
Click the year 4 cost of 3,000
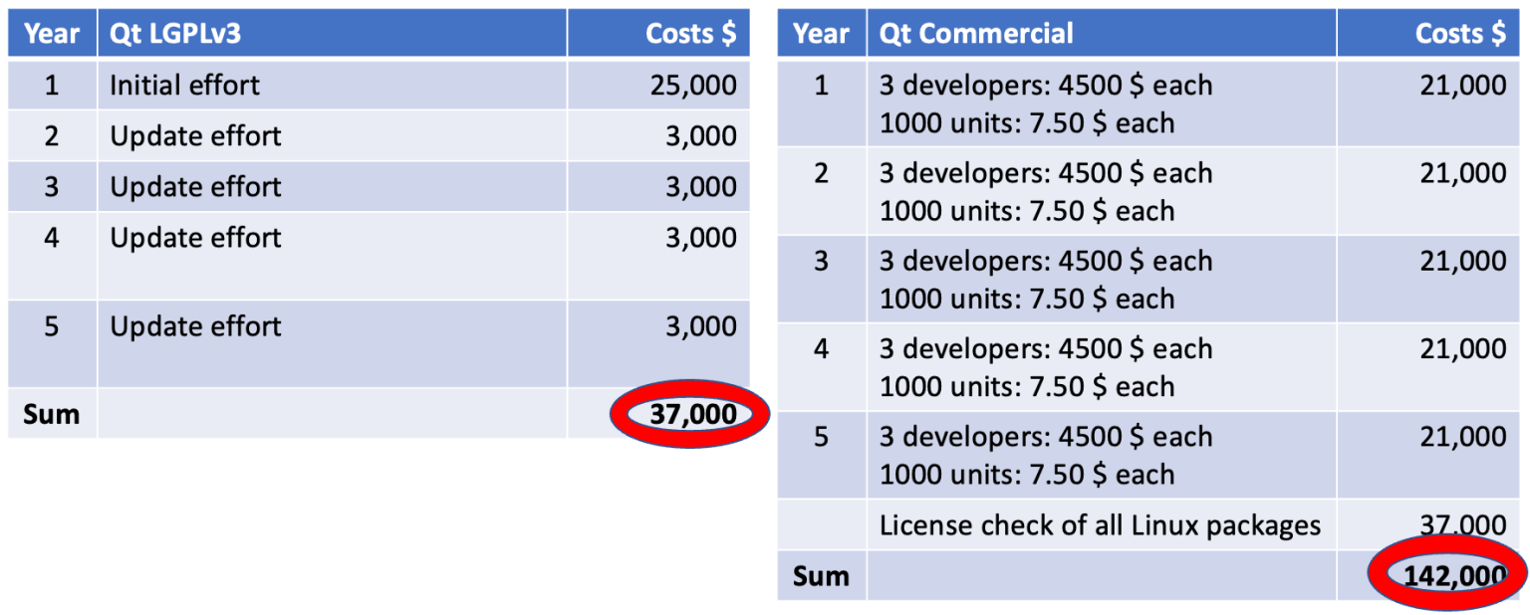pyautogui.click(x=701, y=238)
